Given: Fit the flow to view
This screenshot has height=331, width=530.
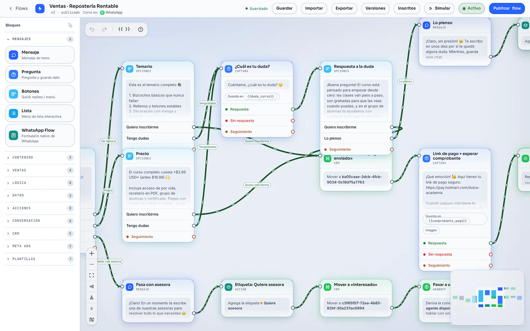Looking at the screenshot, I should click(x=92, y=275).
